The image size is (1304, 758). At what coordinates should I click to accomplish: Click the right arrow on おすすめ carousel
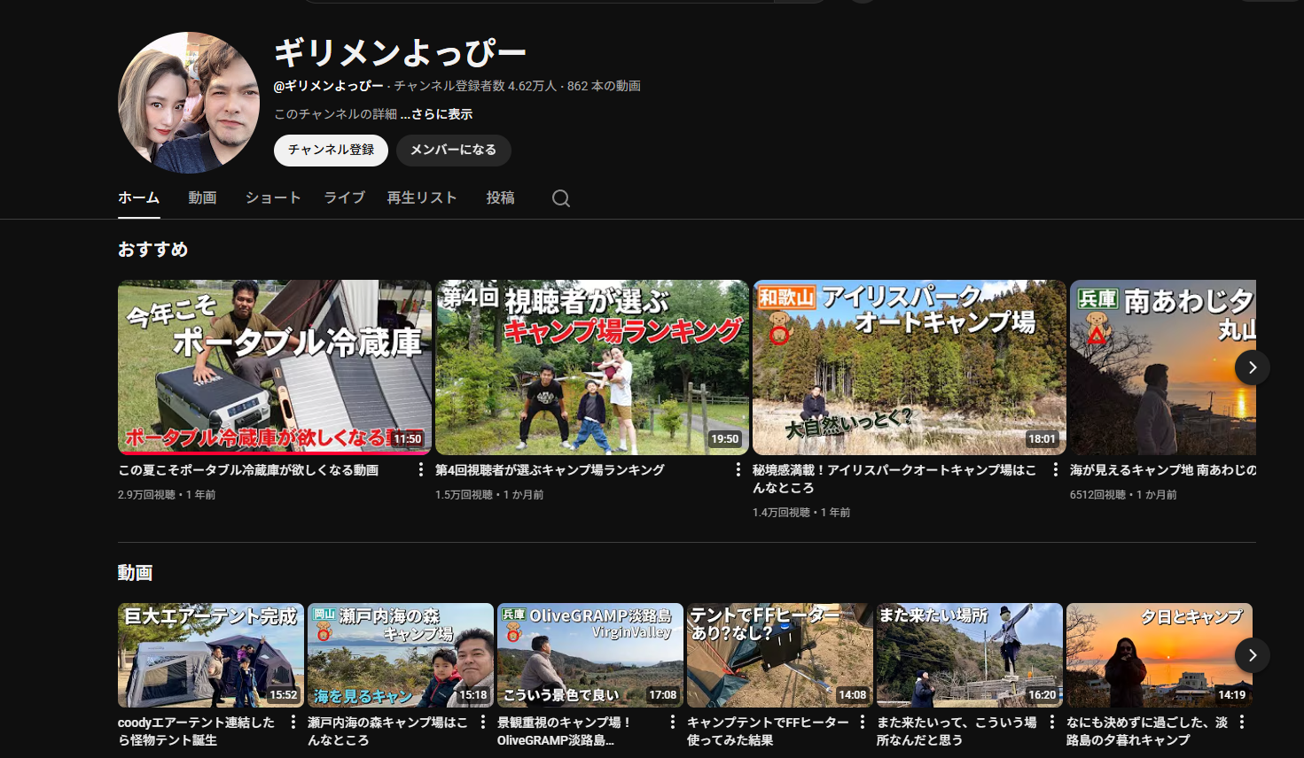(x=1252, y=367)
